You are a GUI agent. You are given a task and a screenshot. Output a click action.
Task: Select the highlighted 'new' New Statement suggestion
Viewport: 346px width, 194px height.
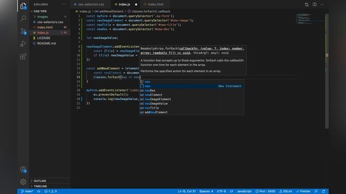(x=191, y=86)
